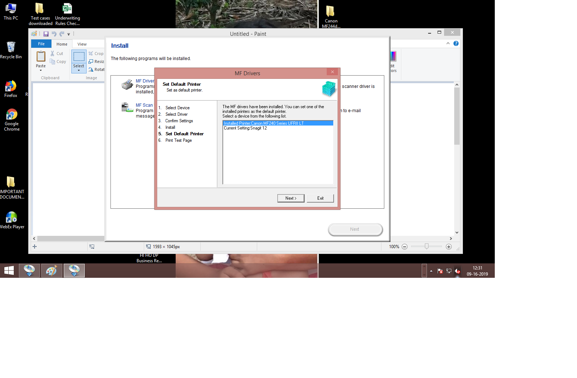Click Next in MF Drivers dialog
The width and height of the screenshot is (577, 378).
[291, 198]
